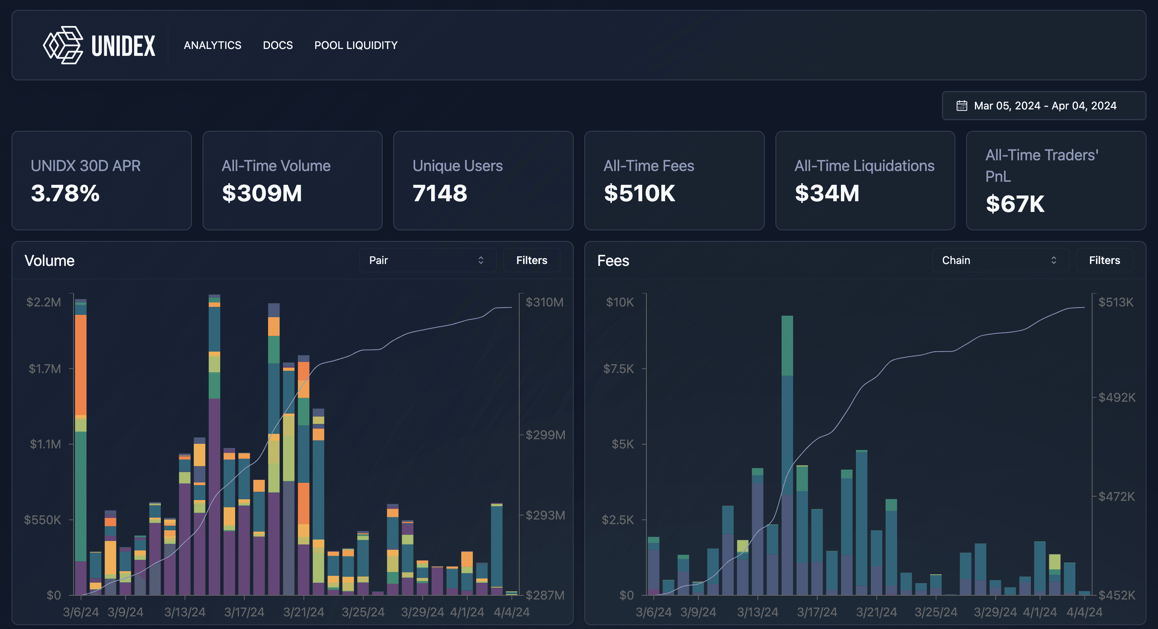Go to Pool Liquidity page
Image resolution: width=1158 pixels, height=629 pixels.
(x=356, y=46)
